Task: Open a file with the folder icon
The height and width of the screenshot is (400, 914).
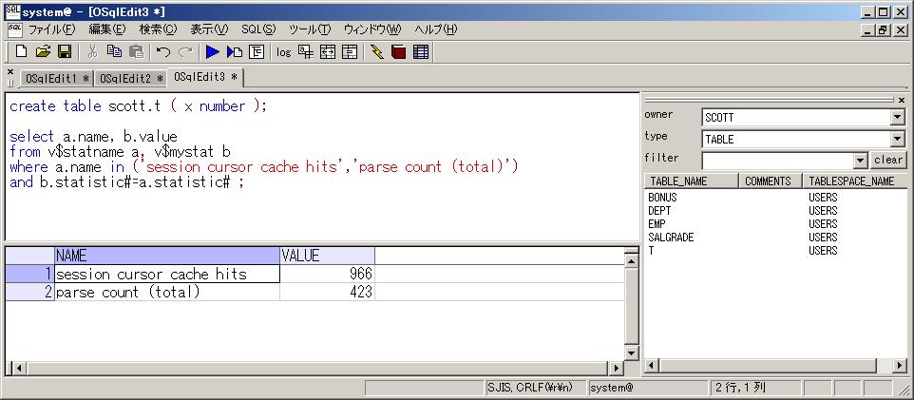Action: point(43,51)
